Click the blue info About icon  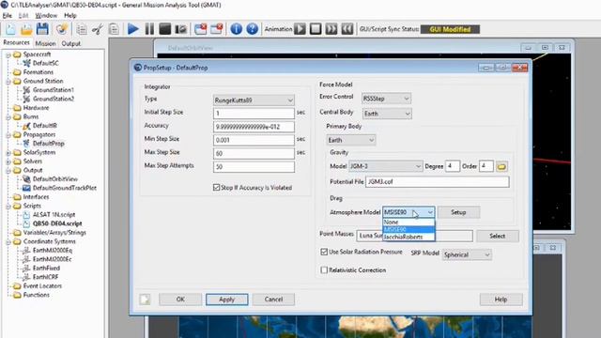[x=236, y=29]
